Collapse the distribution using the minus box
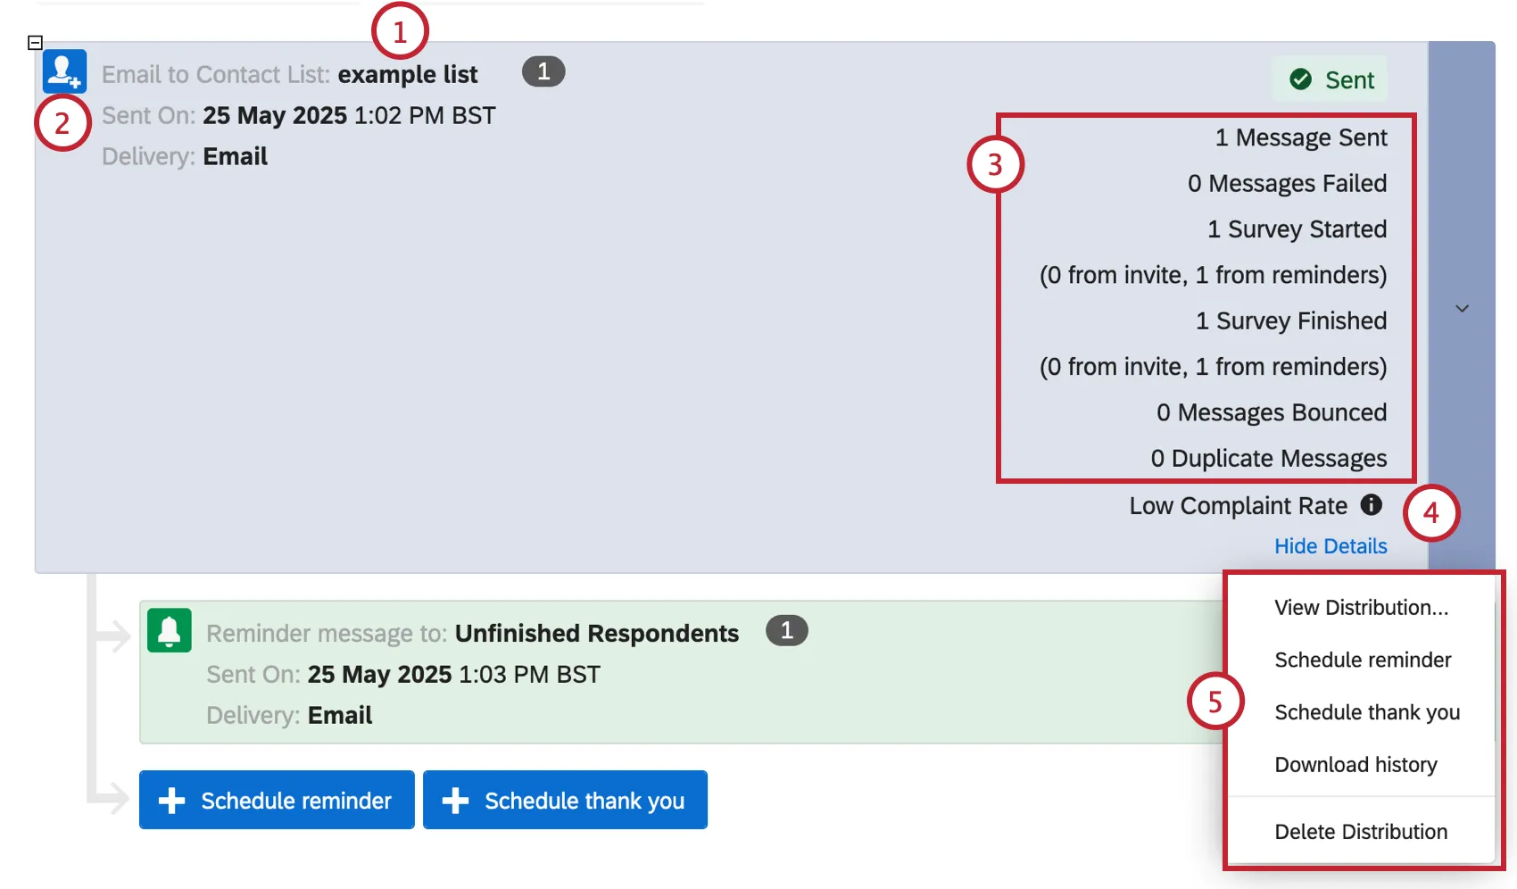The width and height of the screenshot is (1517, 889). coord(35,42)
